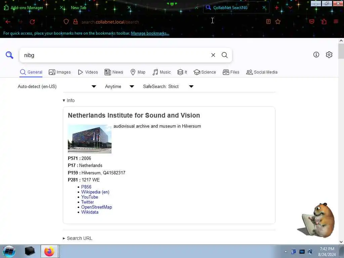Switch to the It category

coord(182,72)
